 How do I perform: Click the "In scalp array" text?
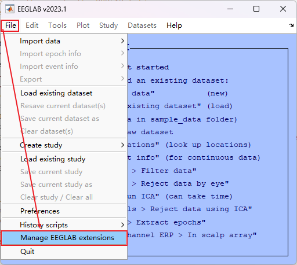point(222,235)
